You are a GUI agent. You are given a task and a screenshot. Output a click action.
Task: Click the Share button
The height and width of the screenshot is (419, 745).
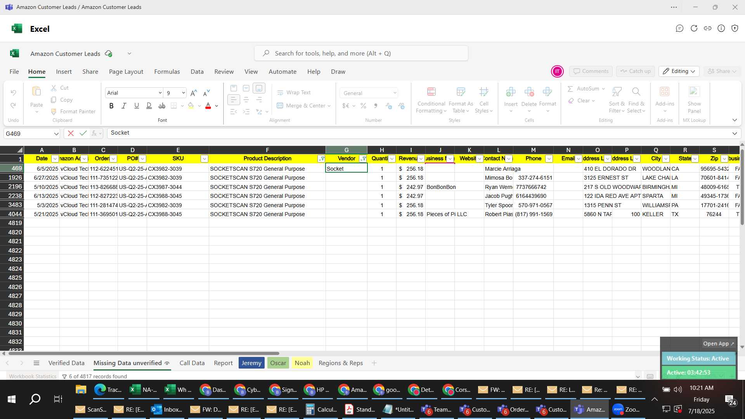point(722,71)
